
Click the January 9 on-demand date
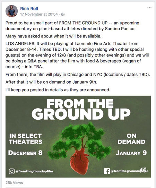pyautogui.click(x=131, y=153)
